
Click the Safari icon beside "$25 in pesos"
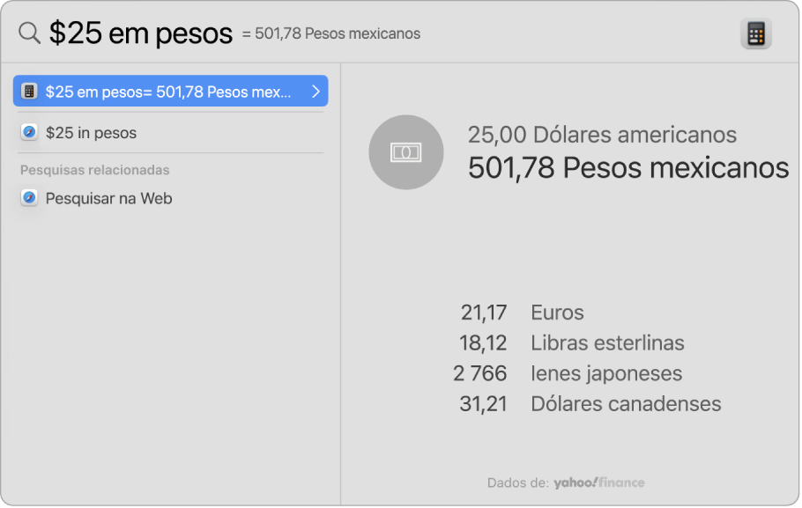pyautogui.click(x=29, y=133)
